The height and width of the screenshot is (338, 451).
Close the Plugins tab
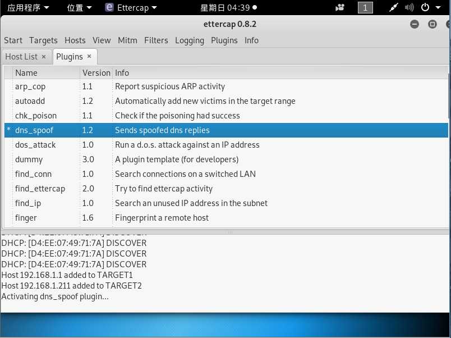(89, 57)
